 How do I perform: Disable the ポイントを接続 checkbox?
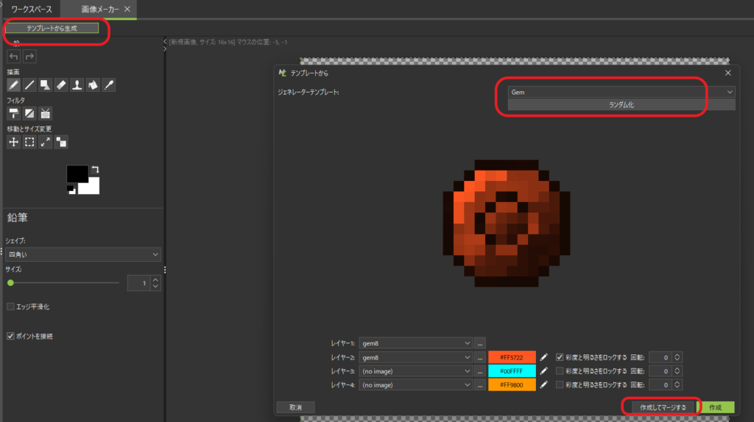(x=10, y=336)
